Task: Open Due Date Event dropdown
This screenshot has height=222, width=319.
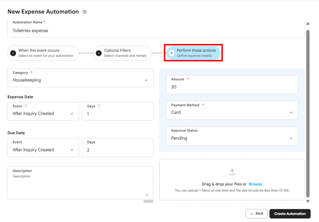Action: (x=43, y=148)
